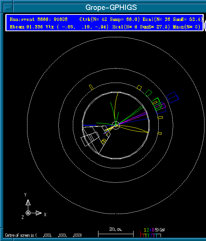
Task: Click the Y axis arrow in orientation indicator
Action: tap(28, 203)
